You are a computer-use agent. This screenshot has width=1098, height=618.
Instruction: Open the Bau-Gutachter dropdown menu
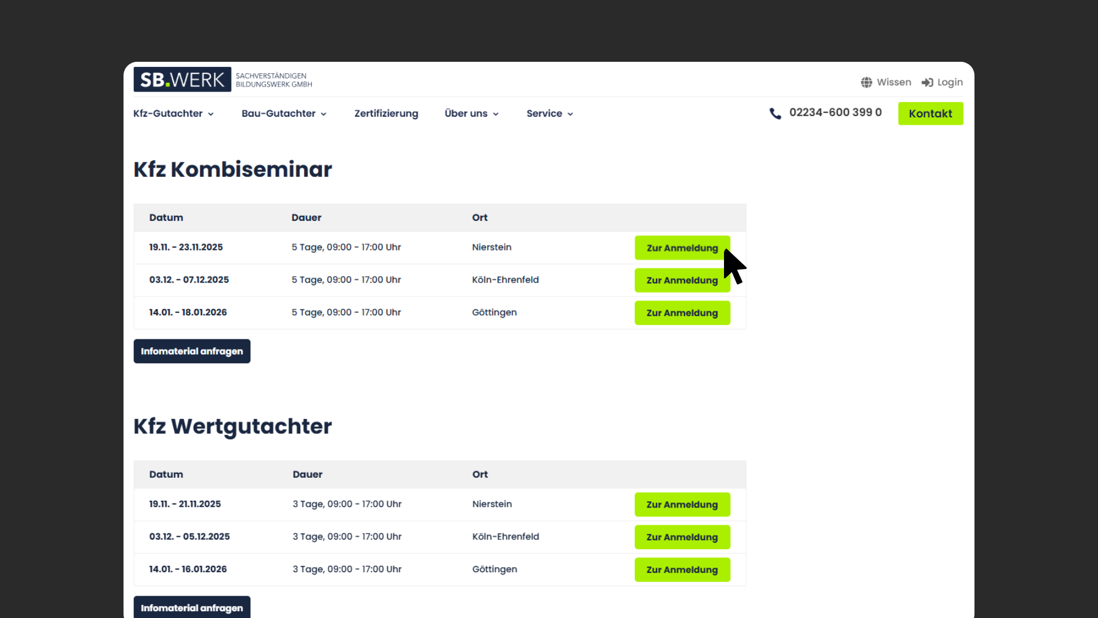(x=284, y=113)
